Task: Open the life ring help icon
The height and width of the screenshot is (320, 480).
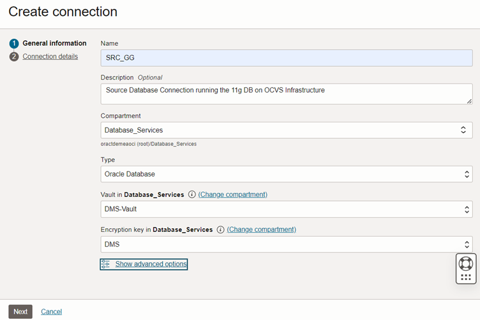Action: click(x=465, y=263)
